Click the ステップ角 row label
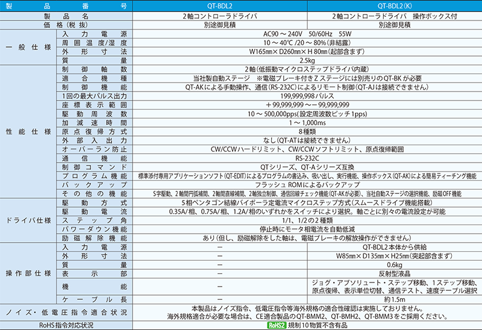The width and height of the screenshot is (482, 330). 95,220
